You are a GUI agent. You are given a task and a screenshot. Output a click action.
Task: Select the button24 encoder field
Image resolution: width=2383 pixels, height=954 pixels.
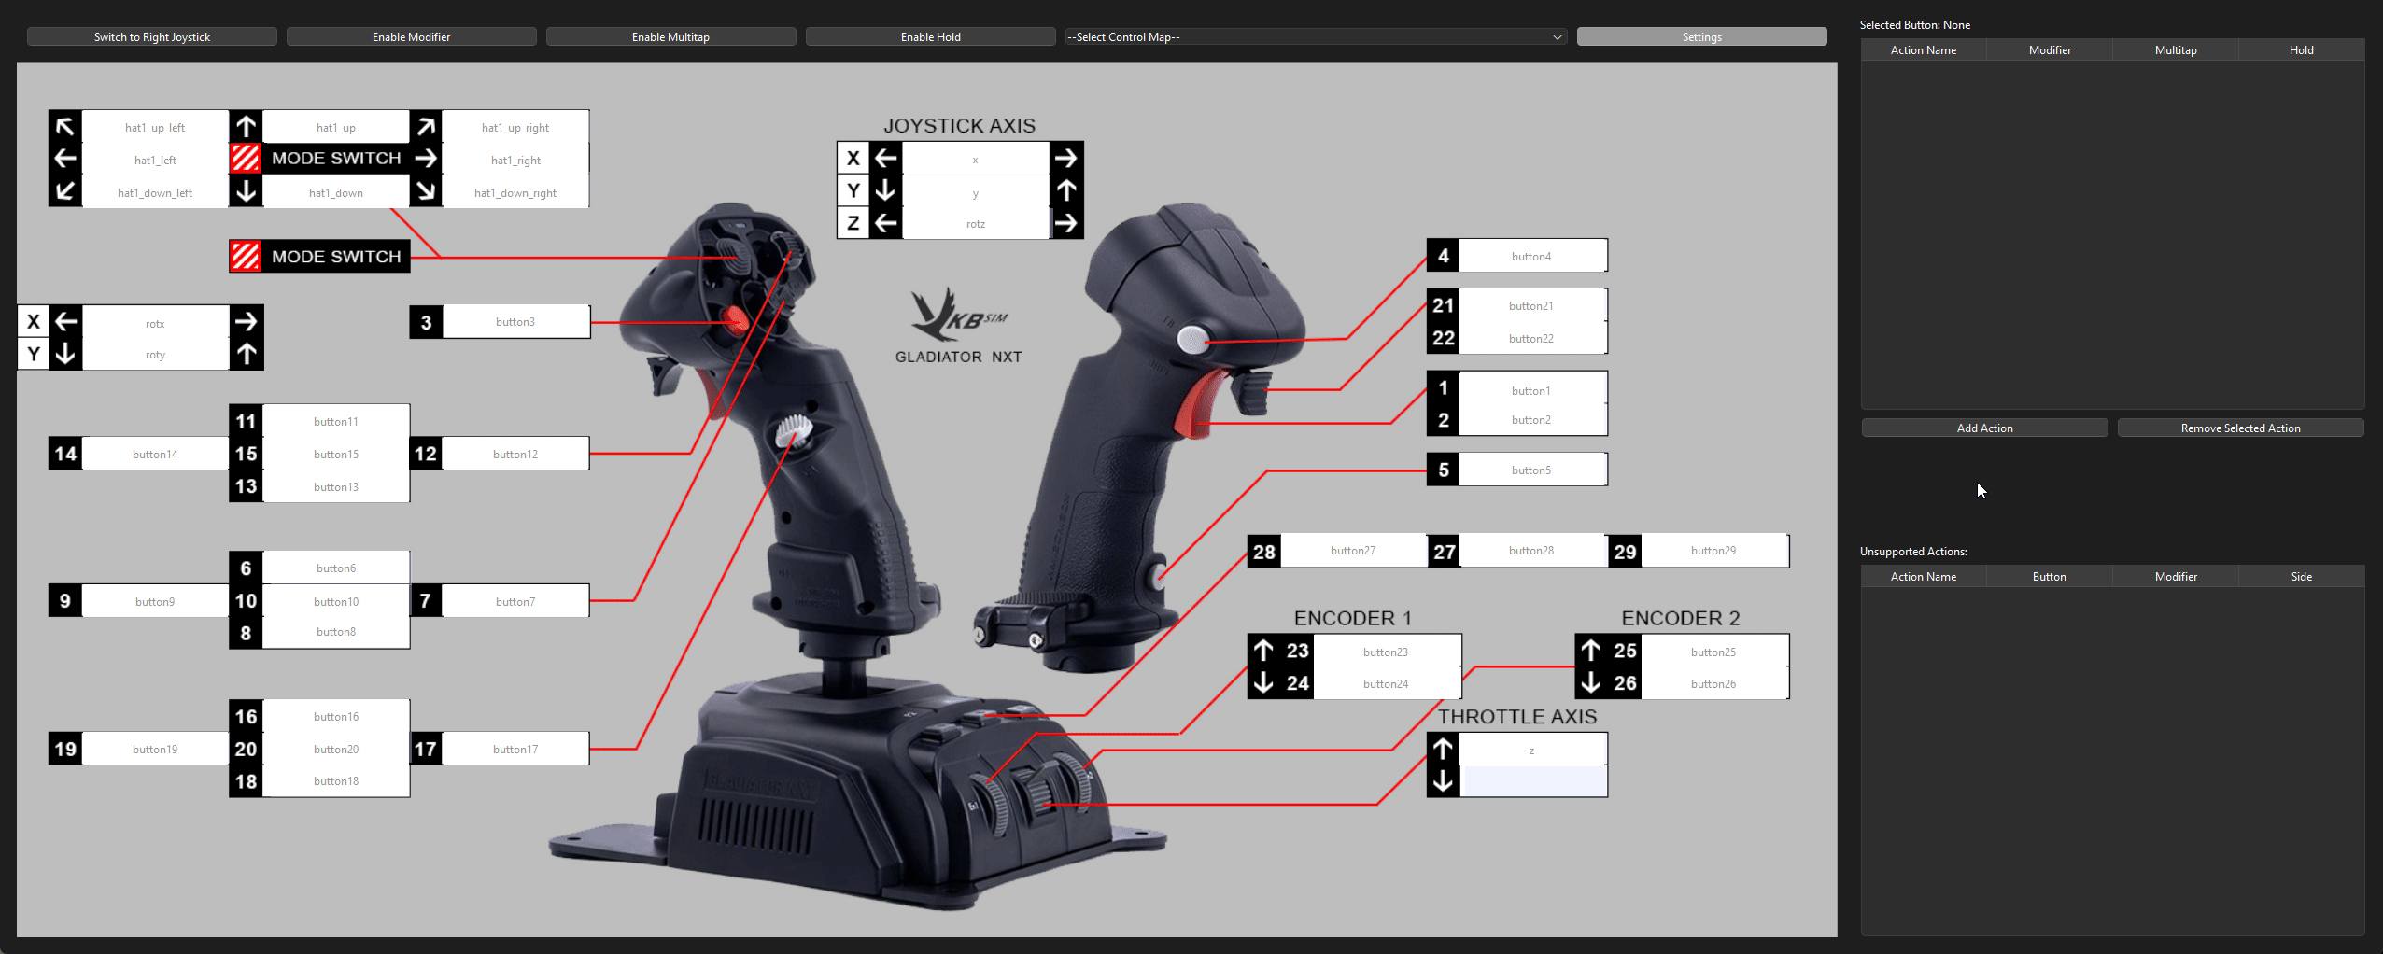1386,683
